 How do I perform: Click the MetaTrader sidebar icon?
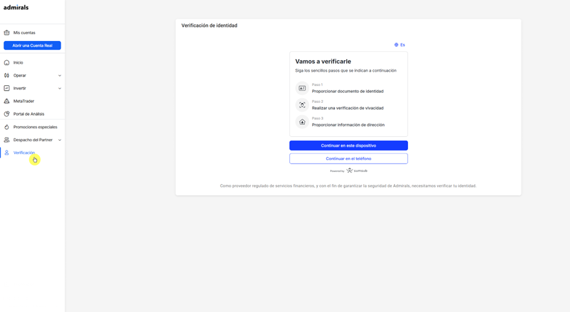[6, 101]
